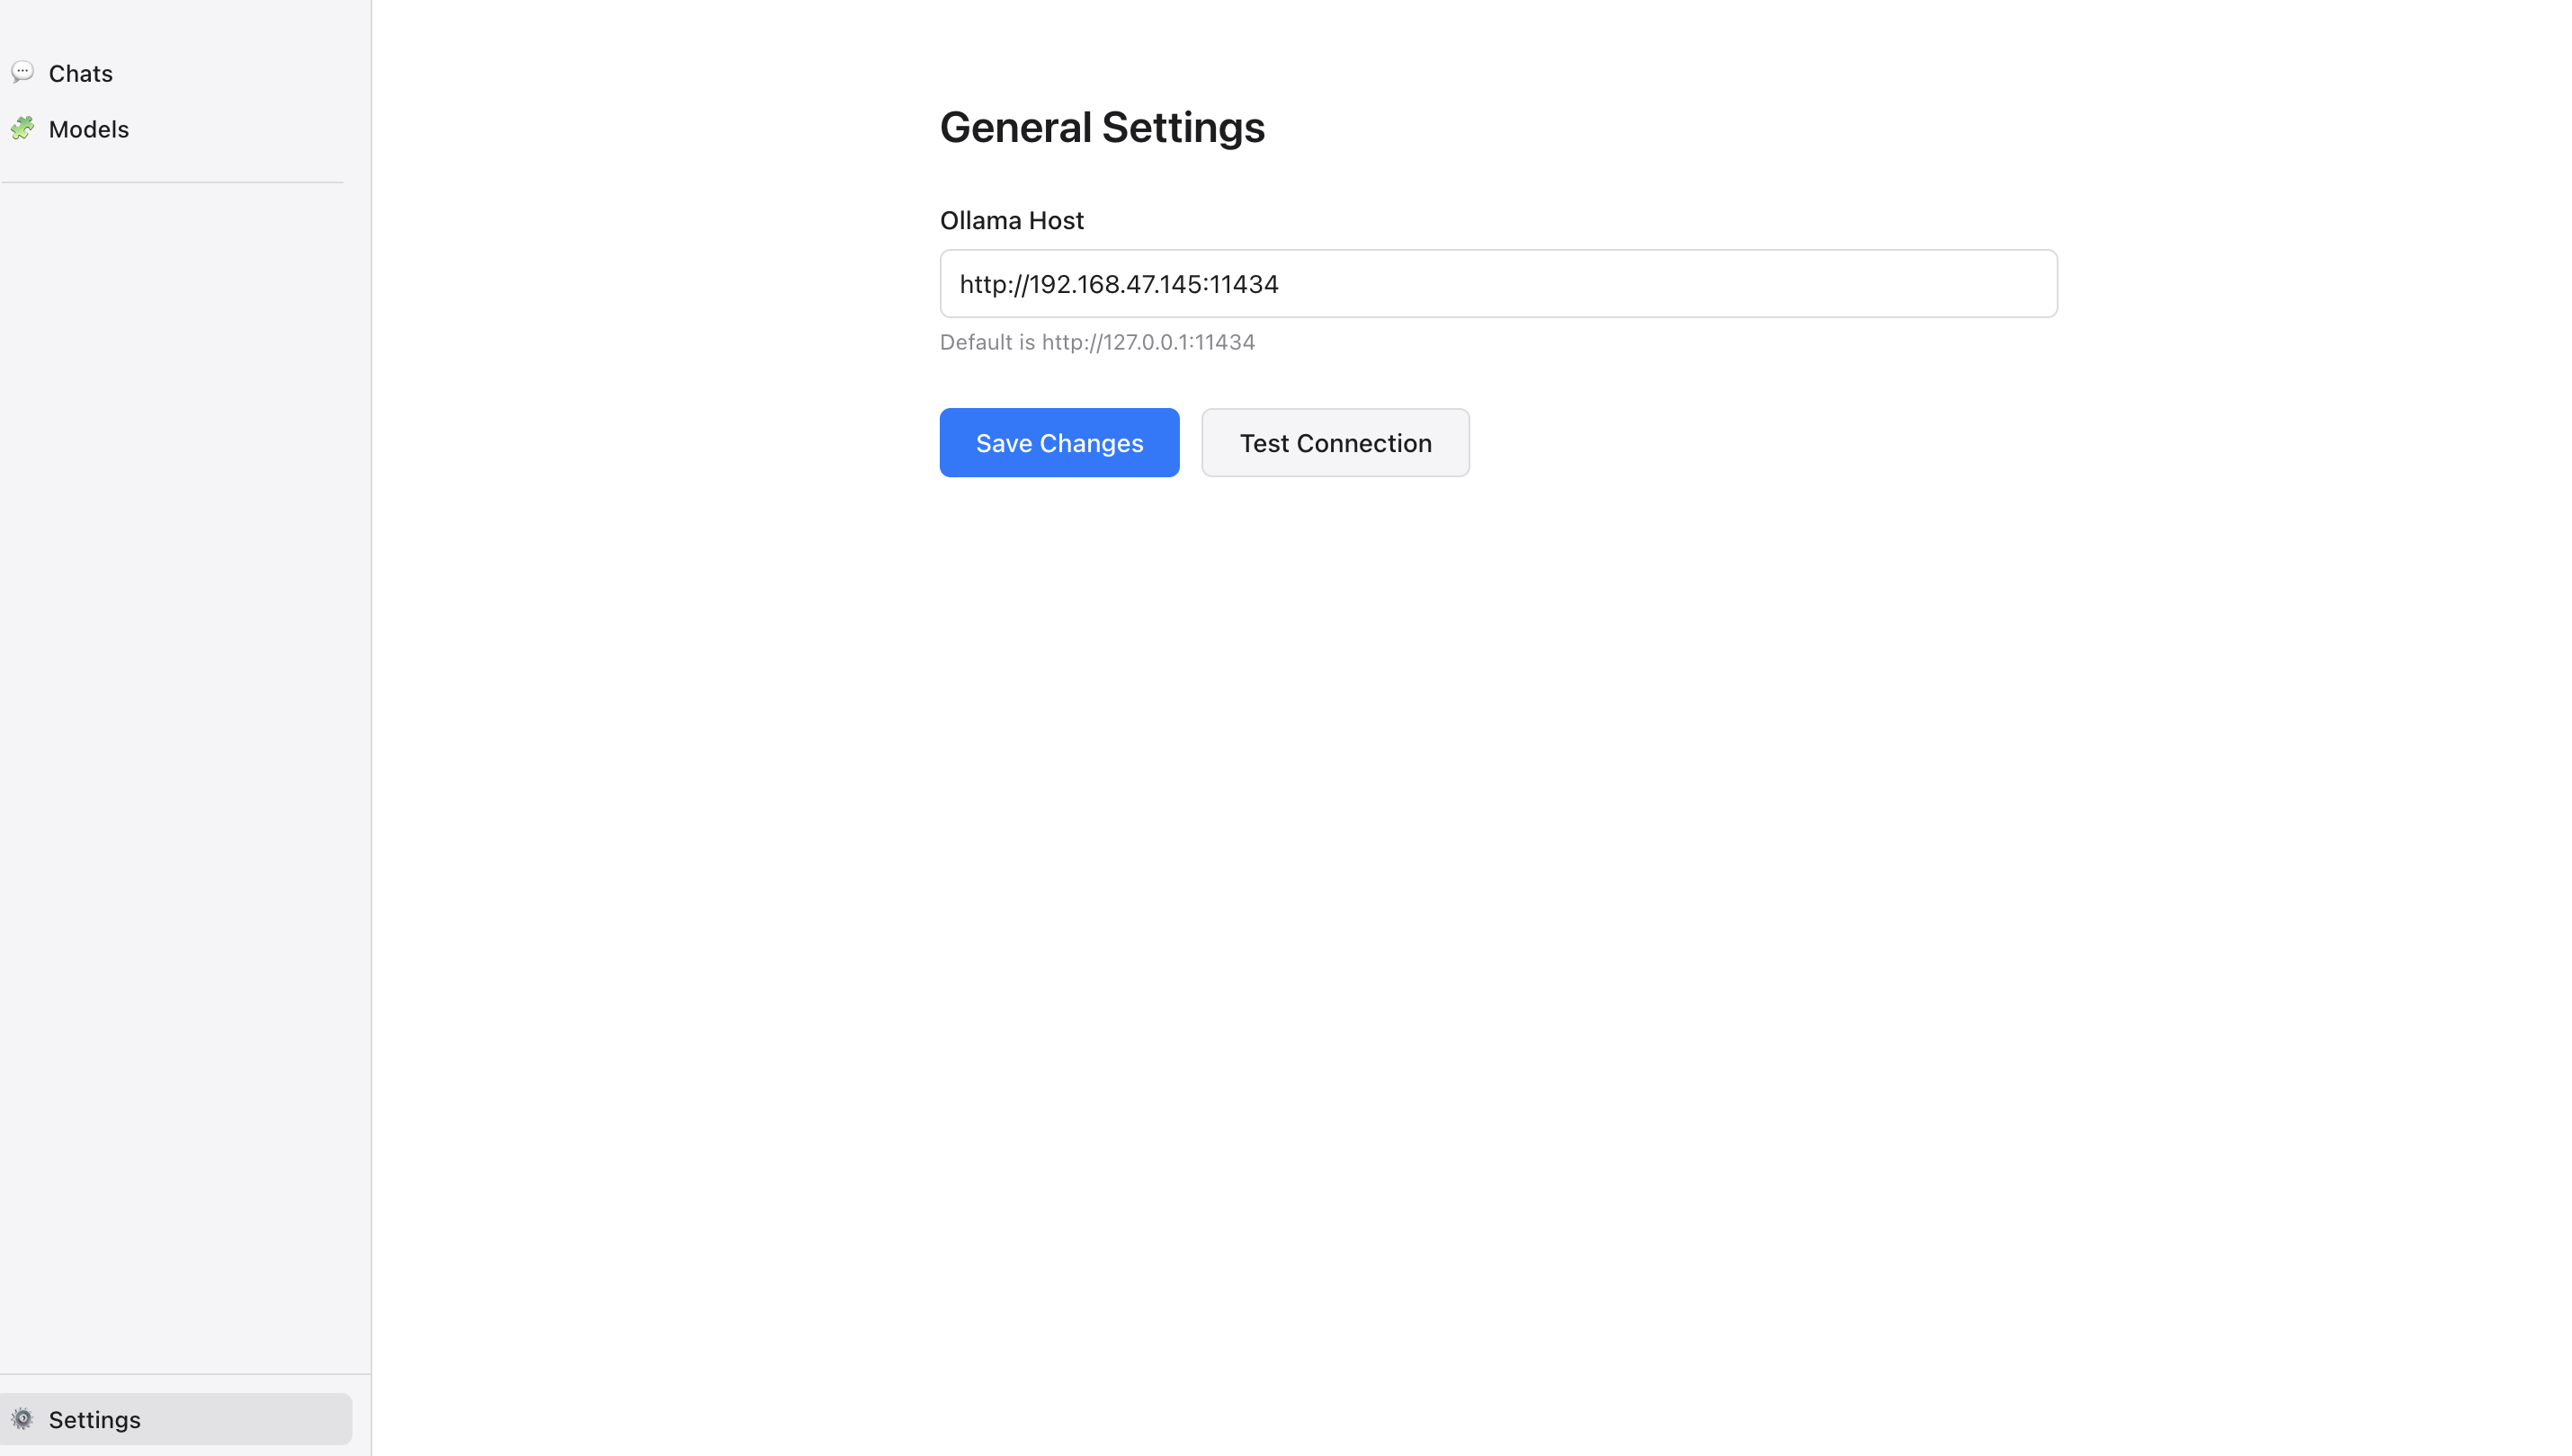Viewport: 2572px width, 1456px height.
Task: Test the Ollama connection
Action: tap(1335, 443)
